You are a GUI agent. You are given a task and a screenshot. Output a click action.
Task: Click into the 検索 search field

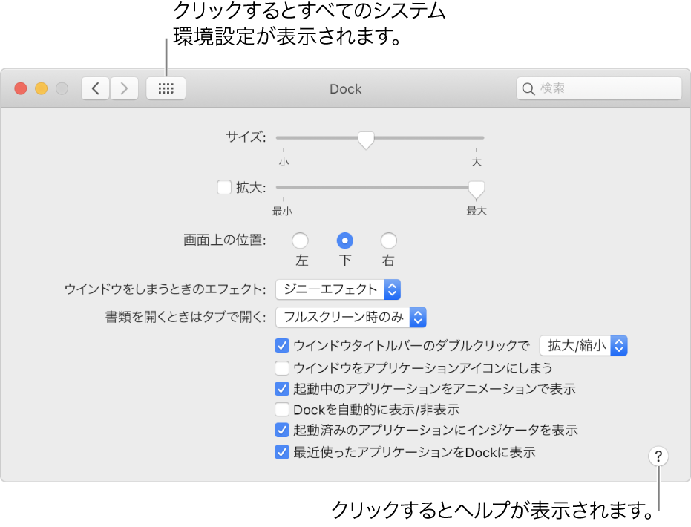[x=599, y=88]
